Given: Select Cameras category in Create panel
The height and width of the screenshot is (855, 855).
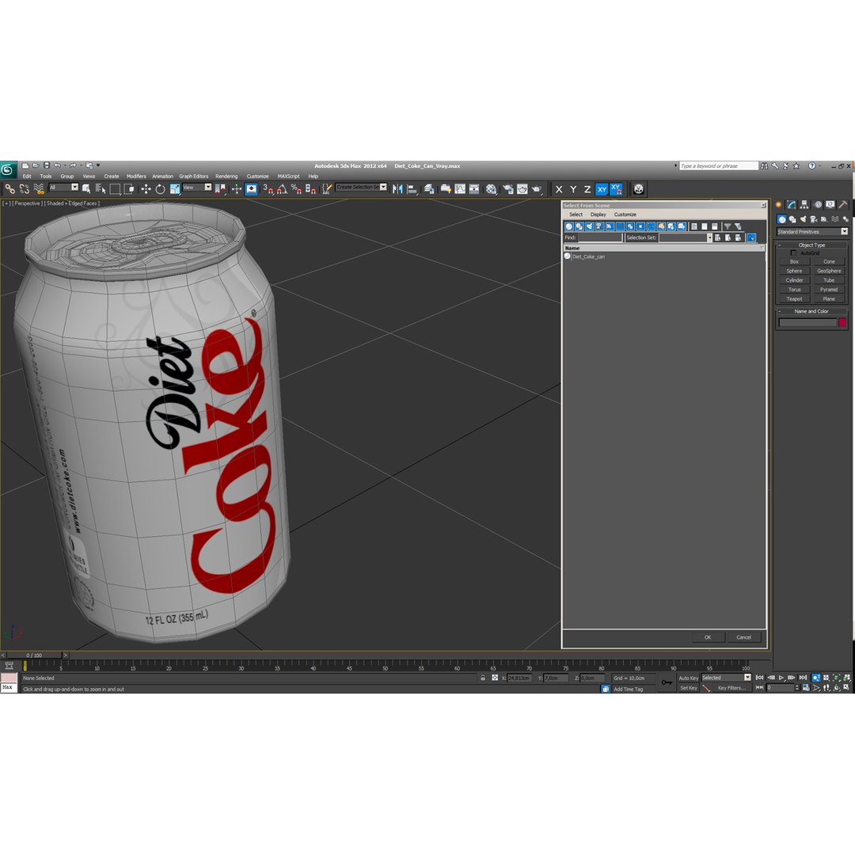Looking at the screenshot, I should [x=814, y=219].
